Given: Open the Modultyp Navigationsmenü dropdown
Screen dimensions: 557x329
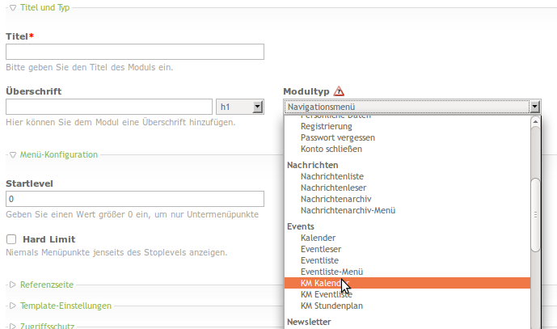Looking at the screenshot, I should [411, 106].
